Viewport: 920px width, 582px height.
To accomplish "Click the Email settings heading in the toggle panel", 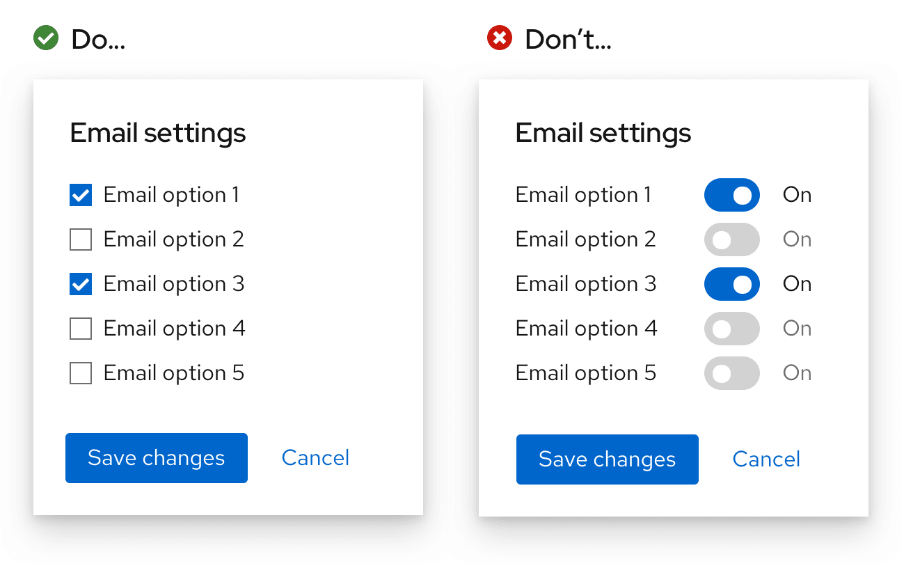I will click(603, 133).
